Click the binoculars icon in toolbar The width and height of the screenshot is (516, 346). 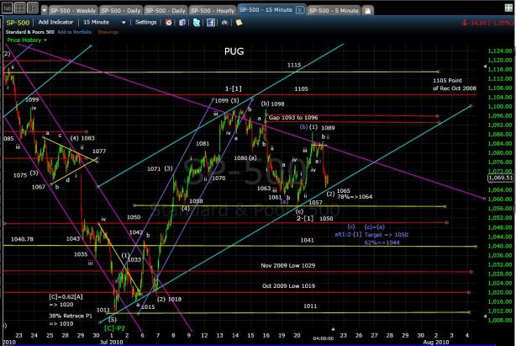(224, 23)
